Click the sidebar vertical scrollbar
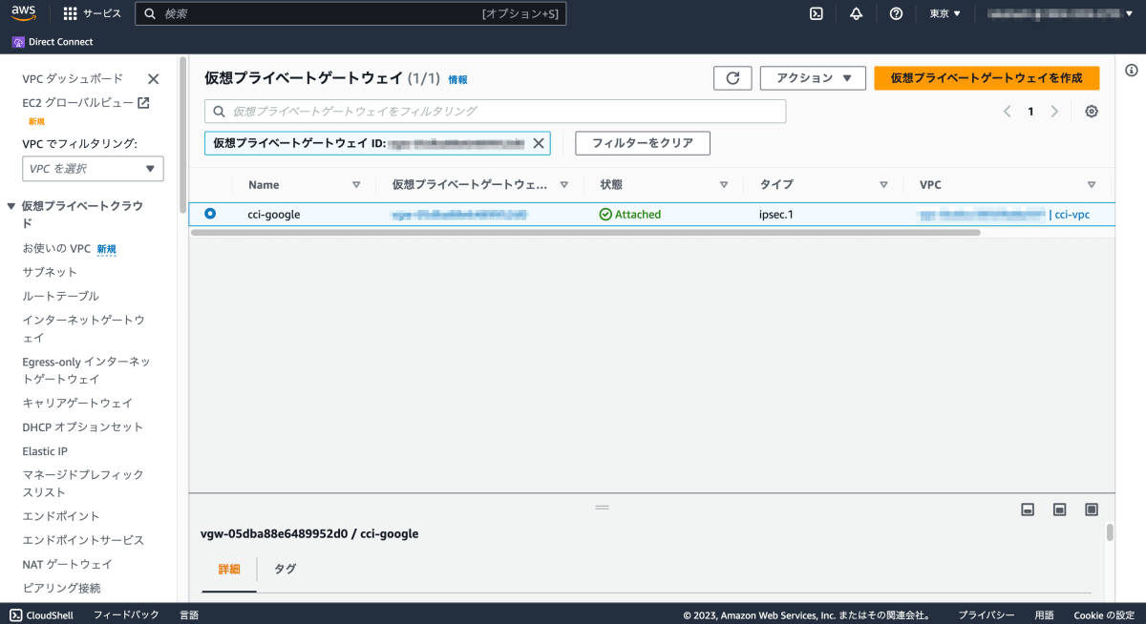This screenshot has height=624, width=1146. pos(181,136)
